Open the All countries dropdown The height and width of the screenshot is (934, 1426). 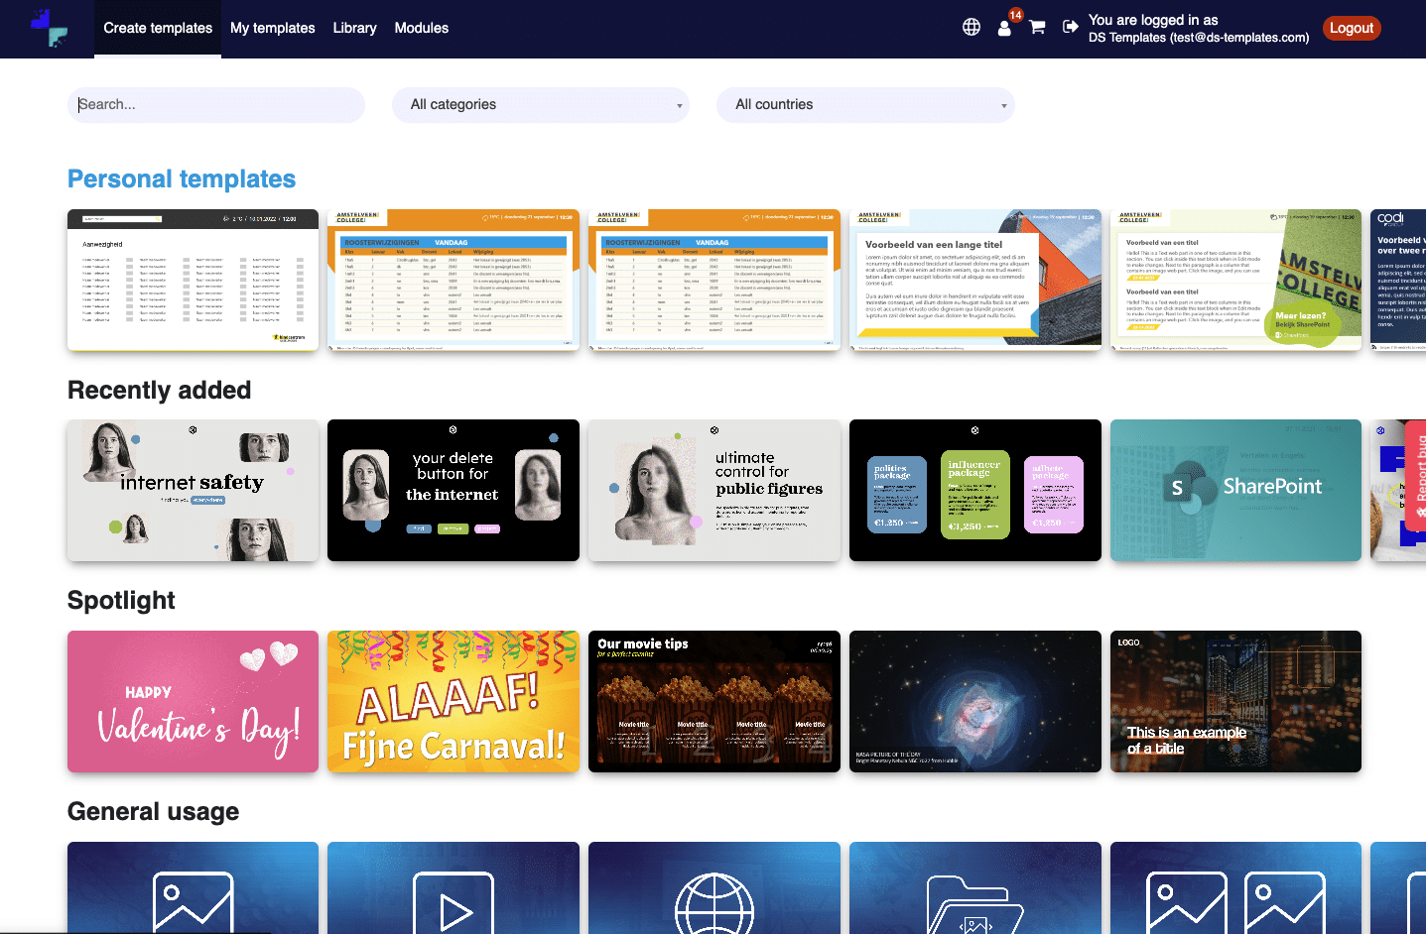pos(864,104)
